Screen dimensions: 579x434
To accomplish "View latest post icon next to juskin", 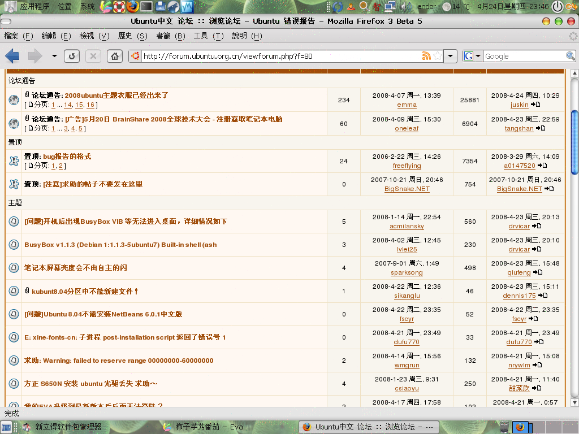I will pyautogui.click(x=535, y=105).
